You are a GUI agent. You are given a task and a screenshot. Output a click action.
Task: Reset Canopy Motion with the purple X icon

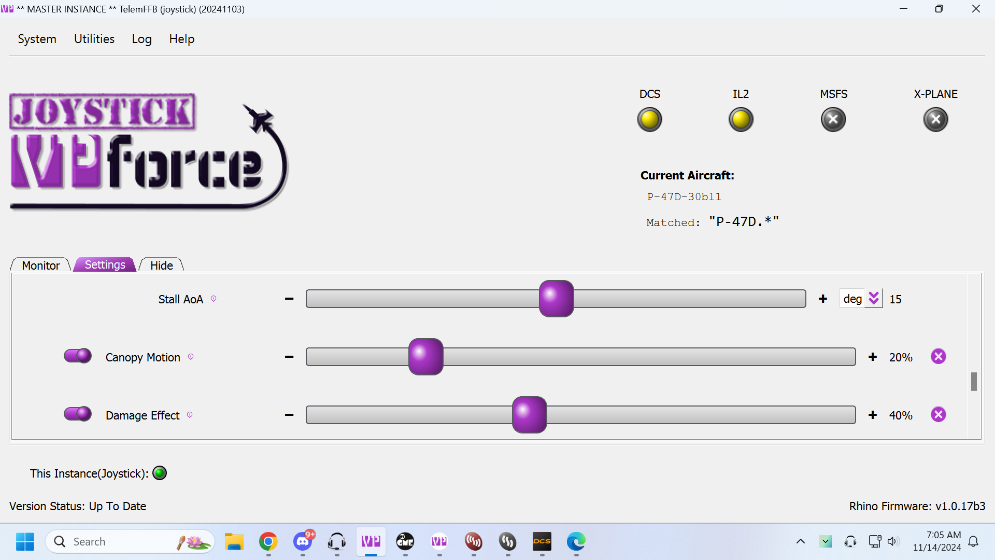pos(938,357)
